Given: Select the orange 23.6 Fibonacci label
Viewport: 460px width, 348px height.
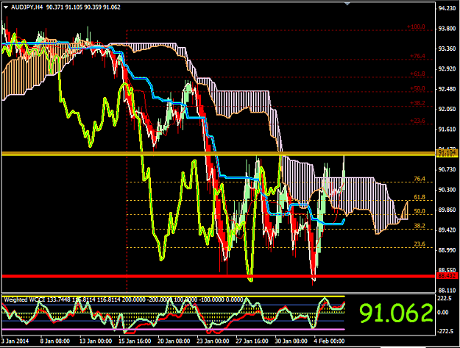Looking at the screenshot, I should coord(420,244).
